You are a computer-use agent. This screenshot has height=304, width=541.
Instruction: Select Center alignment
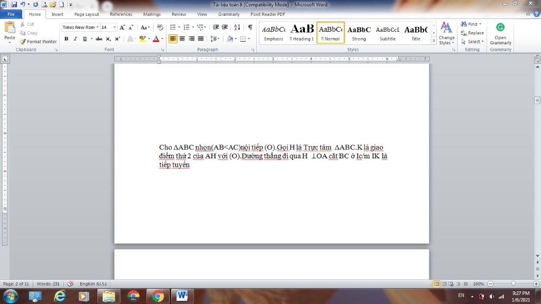pos(182,39)
